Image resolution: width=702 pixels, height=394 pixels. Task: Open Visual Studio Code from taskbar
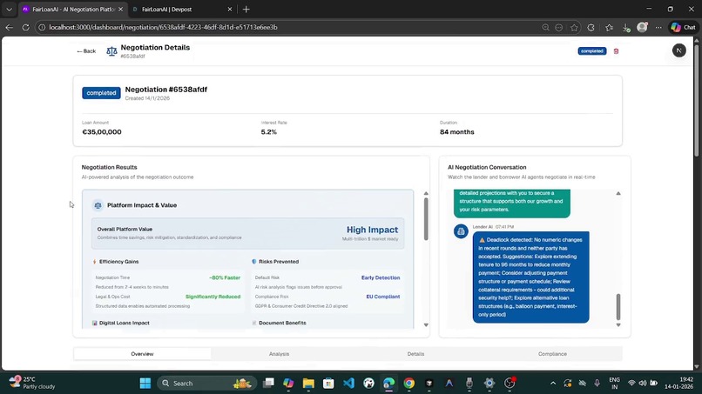point(348,384)
